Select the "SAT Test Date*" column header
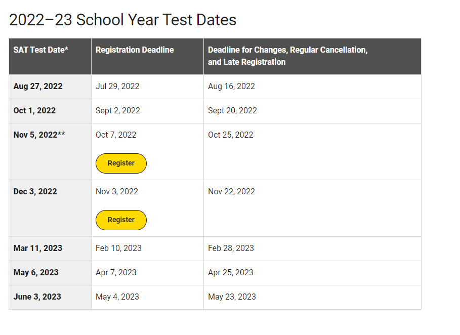Viewport: 460px width, 335px height. [41, 50]
